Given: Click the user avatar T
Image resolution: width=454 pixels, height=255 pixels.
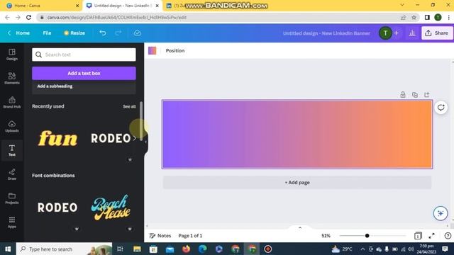Looking at the screenshot, I should (x=385, y=33).
